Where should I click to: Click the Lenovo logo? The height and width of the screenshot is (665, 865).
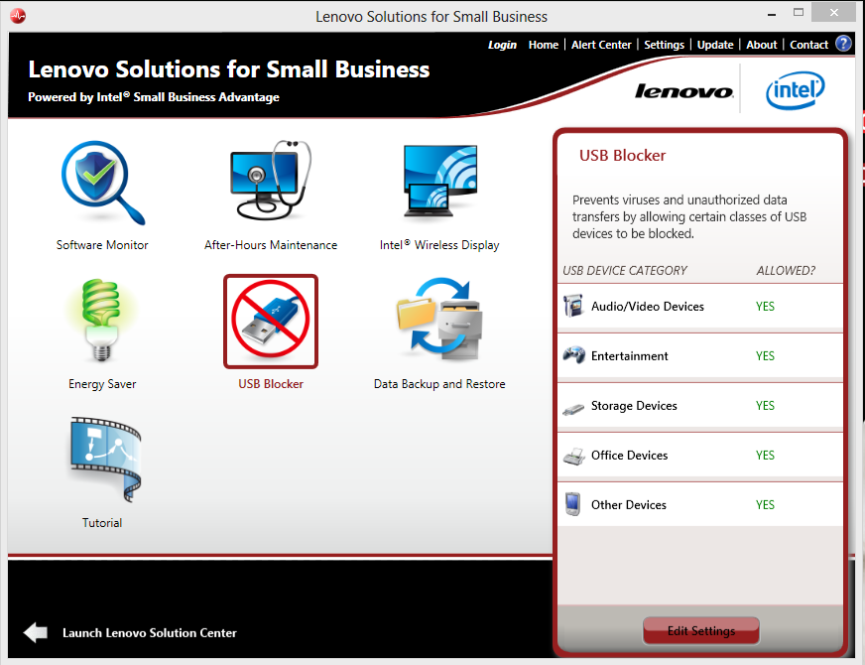tap(683, 91)
